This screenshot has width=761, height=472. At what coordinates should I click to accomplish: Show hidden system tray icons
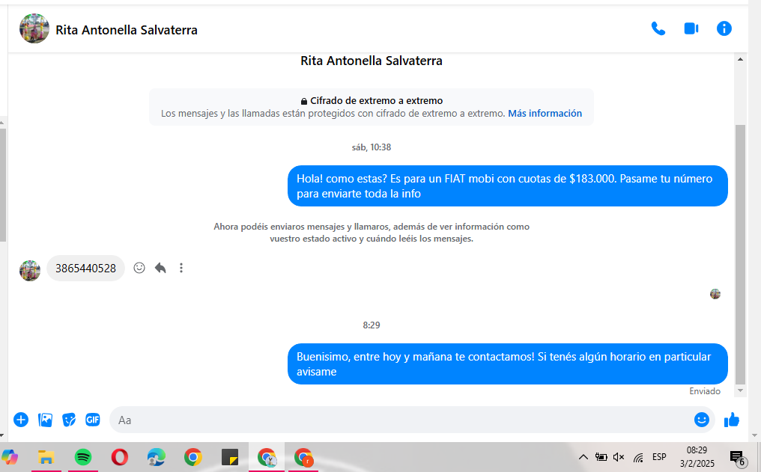(583, 457)
